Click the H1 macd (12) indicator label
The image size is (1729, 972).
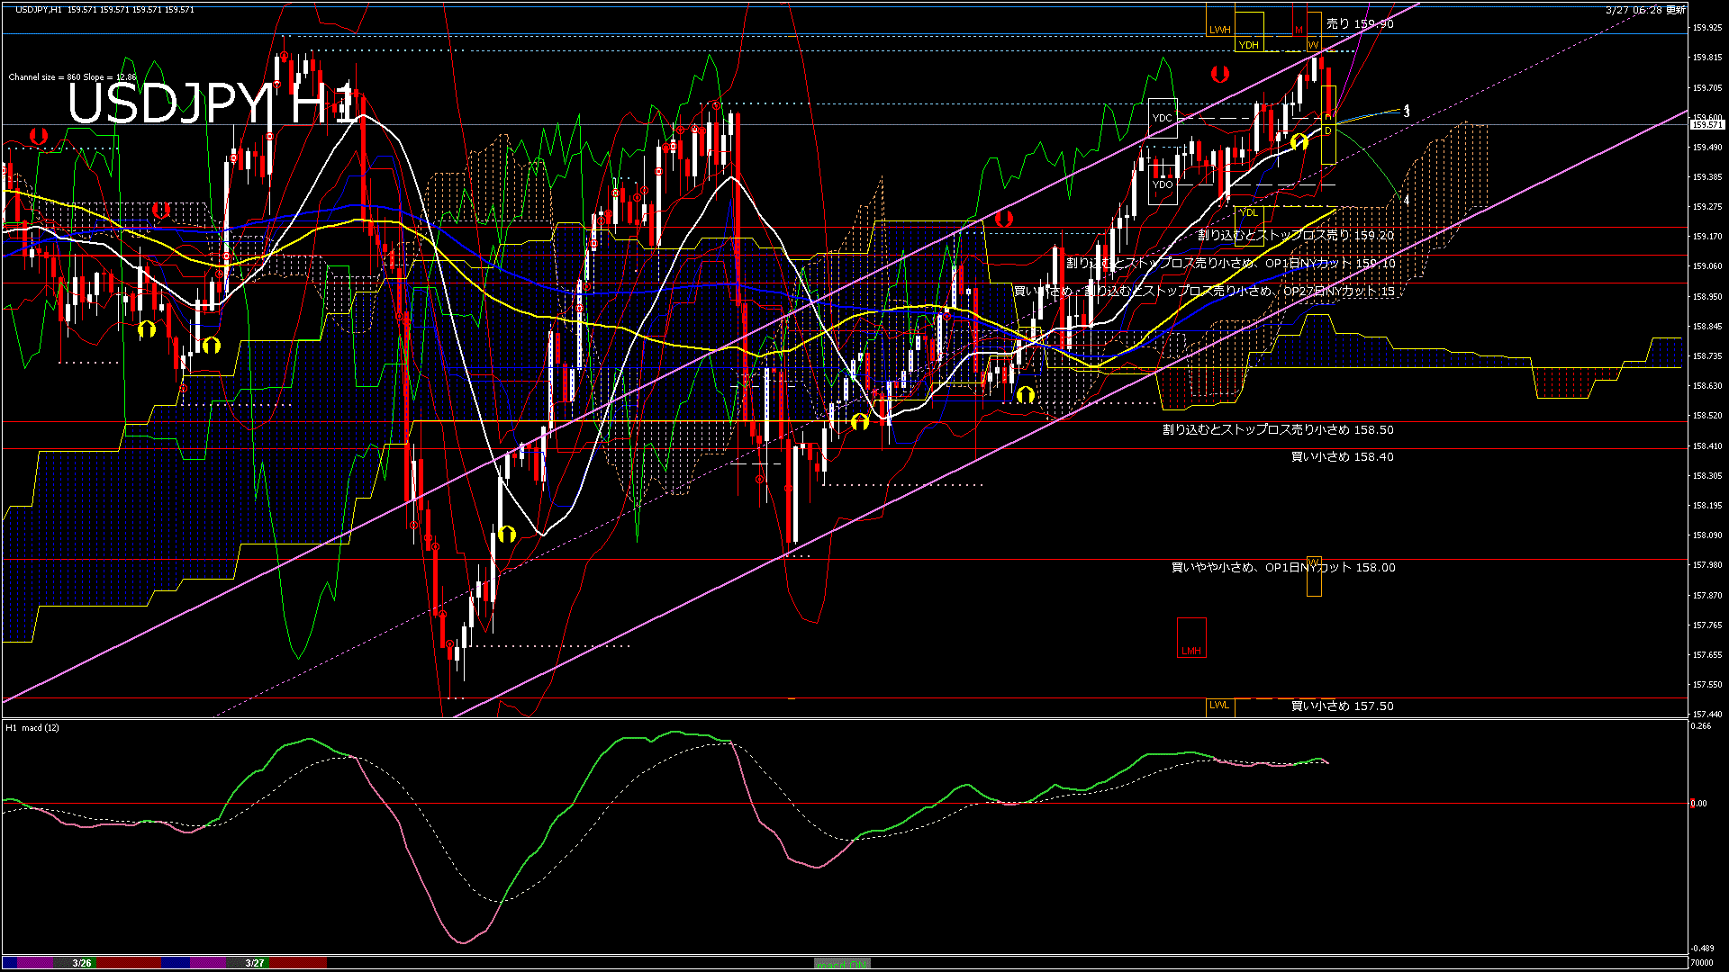[32, 727]
